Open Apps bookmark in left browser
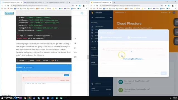Image resolution: width=178 pixels, height=100 pixels. 4,9
